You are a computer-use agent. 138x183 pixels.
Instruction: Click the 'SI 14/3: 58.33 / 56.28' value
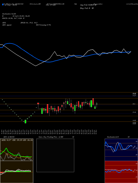(21, 16)
